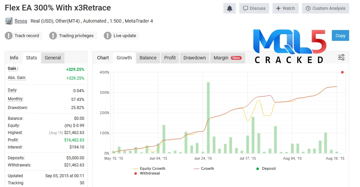Switch to the Drawdown chart tab
The width and height of the screenshot is (360, 187).
[x=195, y=58]
